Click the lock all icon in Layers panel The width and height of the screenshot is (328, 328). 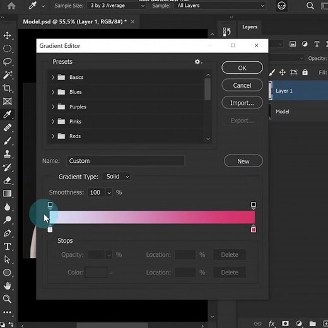[305, 73]
